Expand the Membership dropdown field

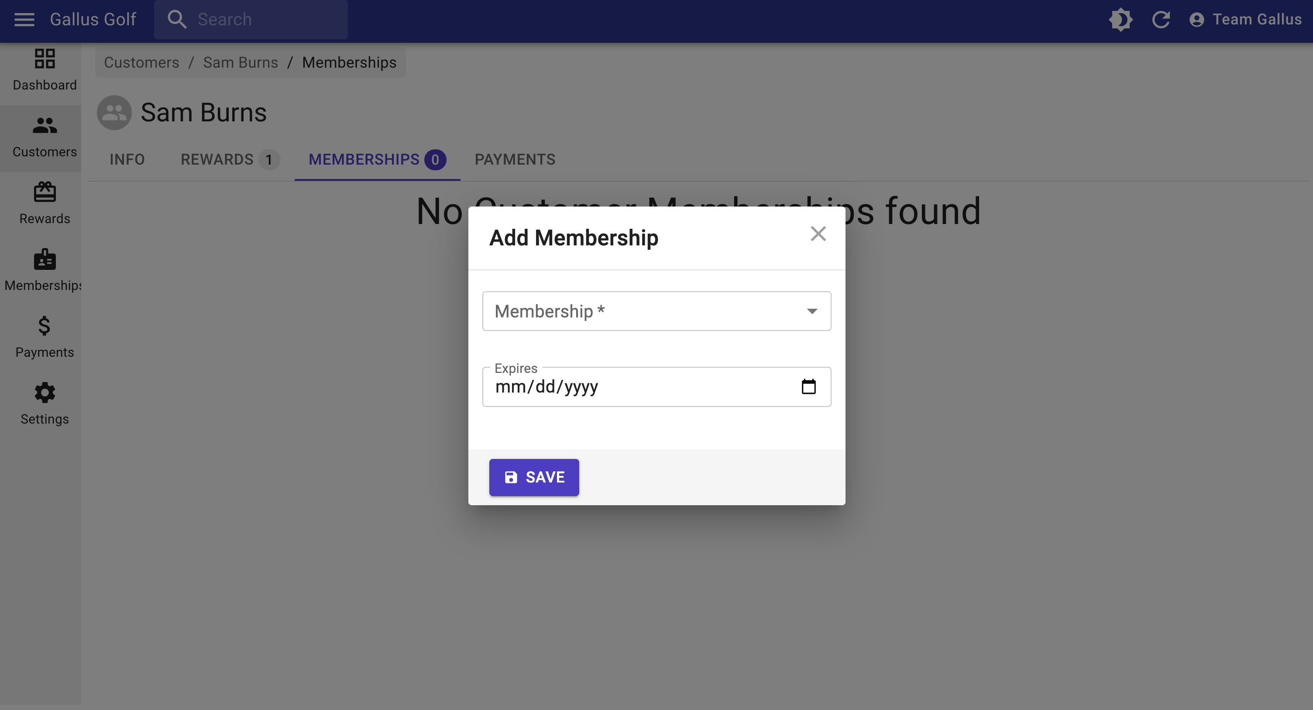[x=656, y=311]
